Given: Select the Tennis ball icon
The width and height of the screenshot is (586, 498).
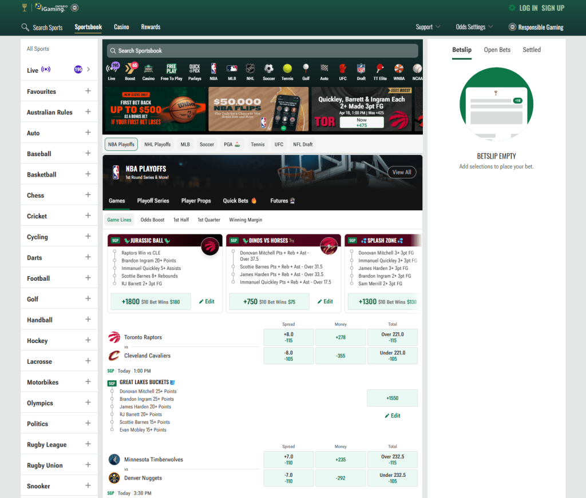Looking at the screenshot, I should pyautogui.click(x=287, y=71).
